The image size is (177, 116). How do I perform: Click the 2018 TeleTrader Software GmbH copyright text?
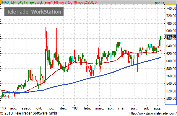point(29,113)
